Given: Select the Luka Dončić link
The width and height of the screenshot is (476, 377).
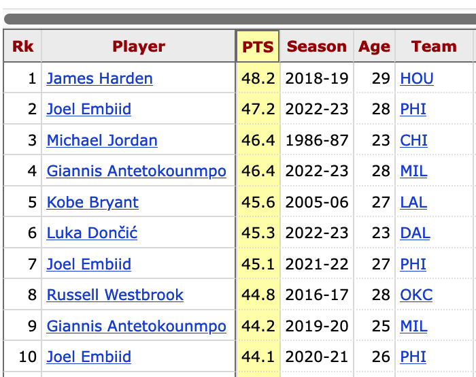Looking at the screenshot, I should [92, 233].
